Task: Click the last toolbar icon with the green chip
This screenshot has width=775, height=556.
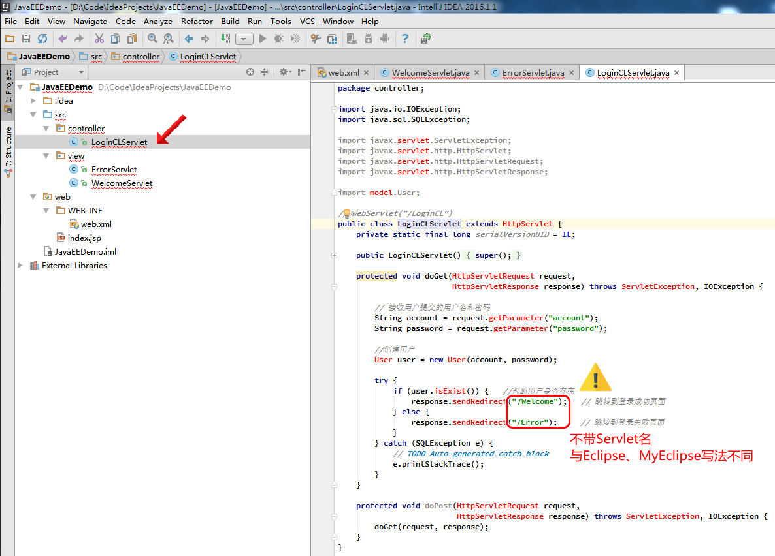Action: coord(425,39)
